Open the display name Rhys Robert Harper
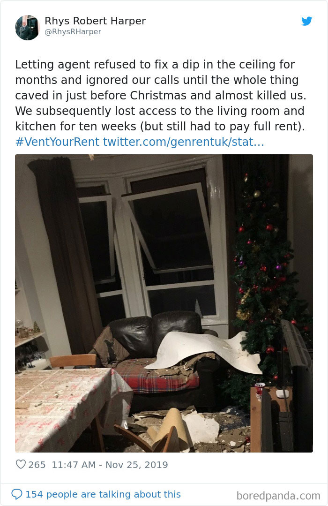This screenshot has height=506, width=328. (x=95, y=21)
